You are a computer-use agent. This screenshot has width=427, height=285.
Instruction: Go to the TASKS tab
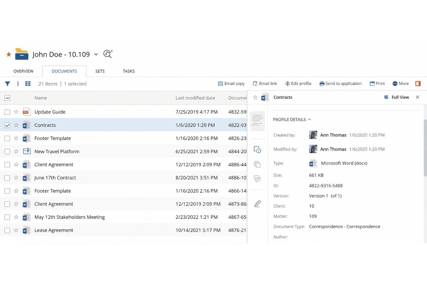tap(129, 71)
